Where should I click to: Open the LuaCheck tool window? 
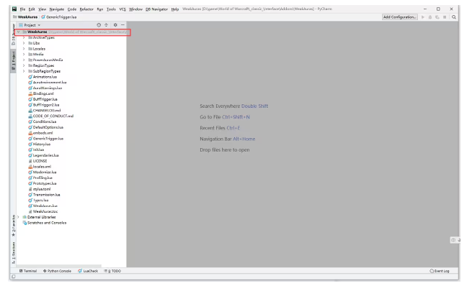(x=88, y=271)
